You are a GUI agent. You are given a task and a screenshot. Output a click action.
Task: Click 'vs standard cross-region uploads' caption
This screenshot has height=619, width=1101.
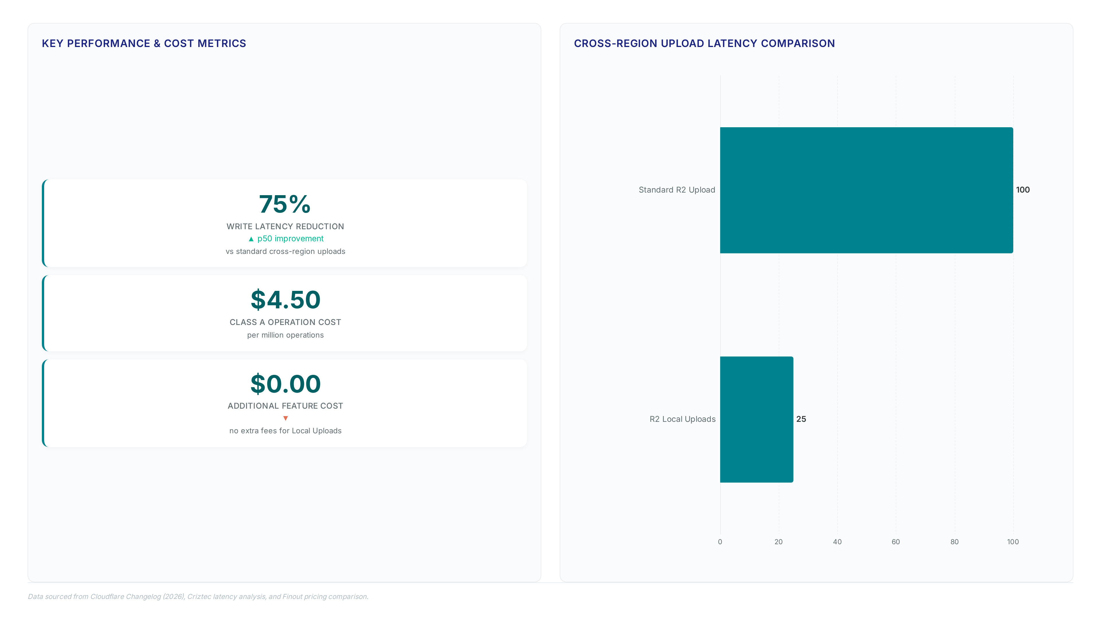click(x=286, y=251)
